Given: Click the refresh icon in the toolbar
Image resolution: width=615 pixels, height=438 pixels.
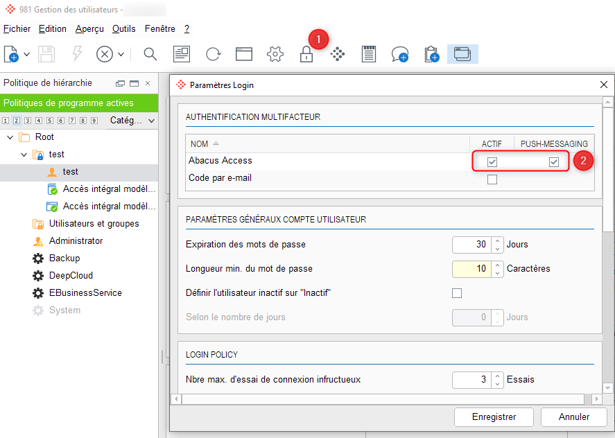Looking at the screenshot, I should [x=213, y=54].
